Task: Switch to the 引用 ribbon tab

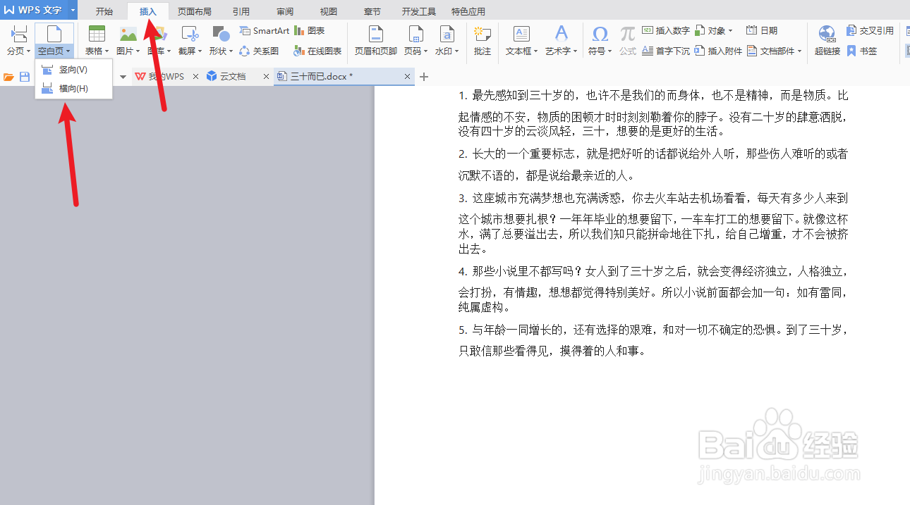Action: [x=241, y=11]
